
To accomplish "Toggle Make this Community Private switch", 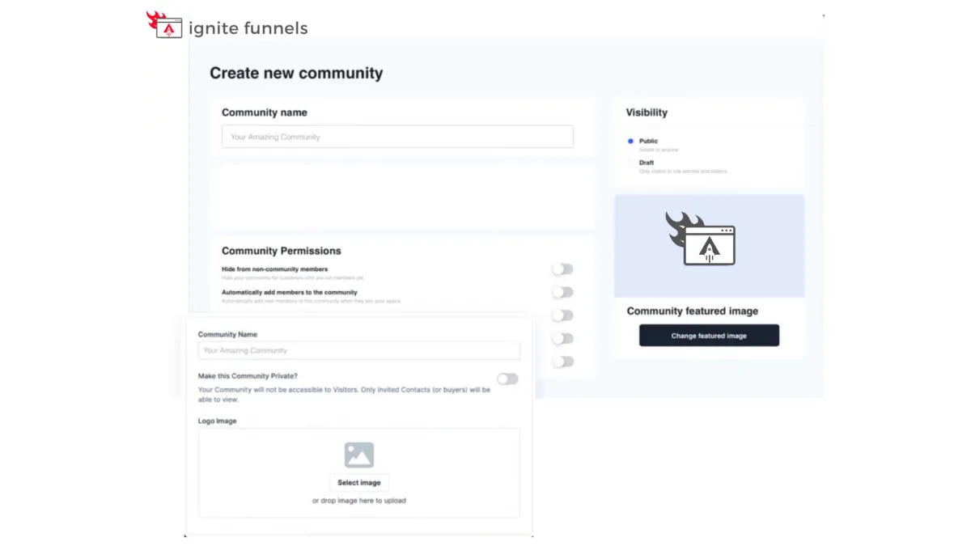I will (507, 379).
